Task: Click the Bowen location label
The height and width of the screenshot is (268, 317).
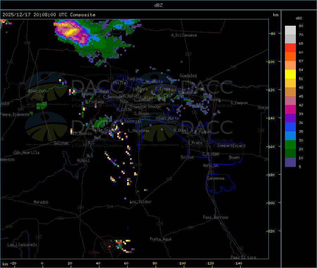Action: [234, 157]
